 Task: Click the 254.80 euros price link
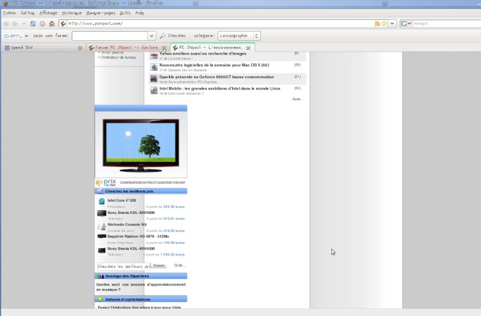tap(174, 207)
